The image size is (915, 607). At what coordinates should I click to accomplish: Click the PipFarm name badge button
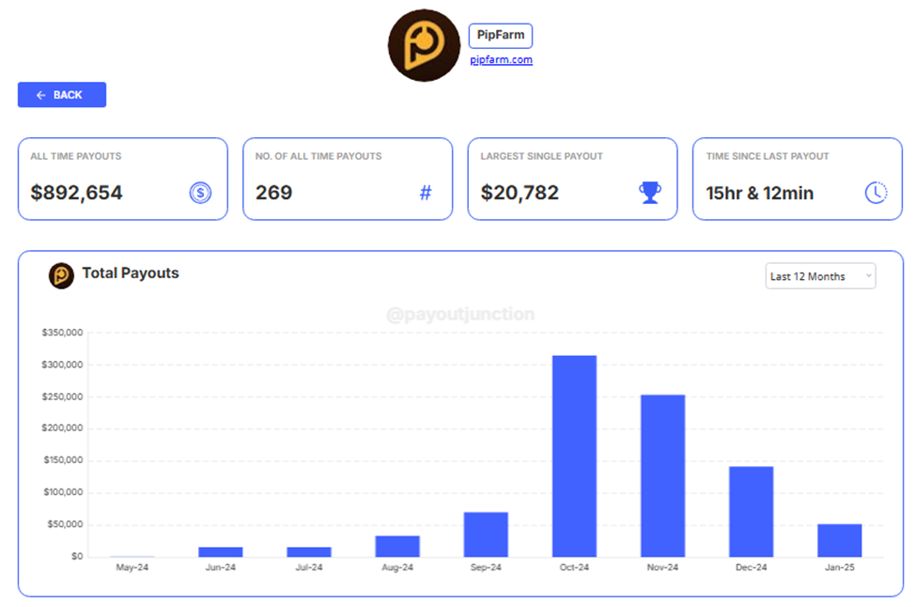point(501,36)
